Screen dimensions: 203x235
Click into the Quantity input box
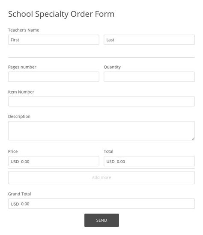(x=149, y=77)
